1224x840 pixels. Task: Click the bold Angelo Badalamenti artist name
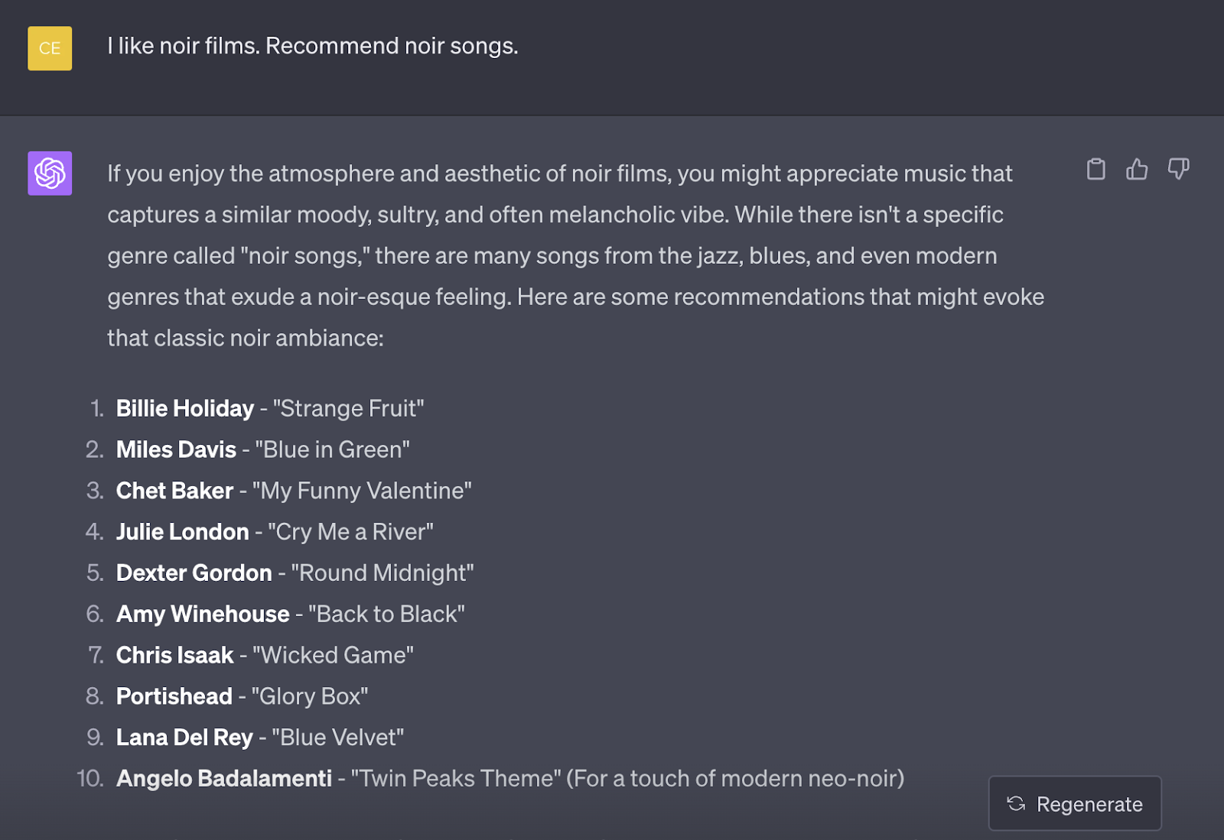[x=224, y=779]
